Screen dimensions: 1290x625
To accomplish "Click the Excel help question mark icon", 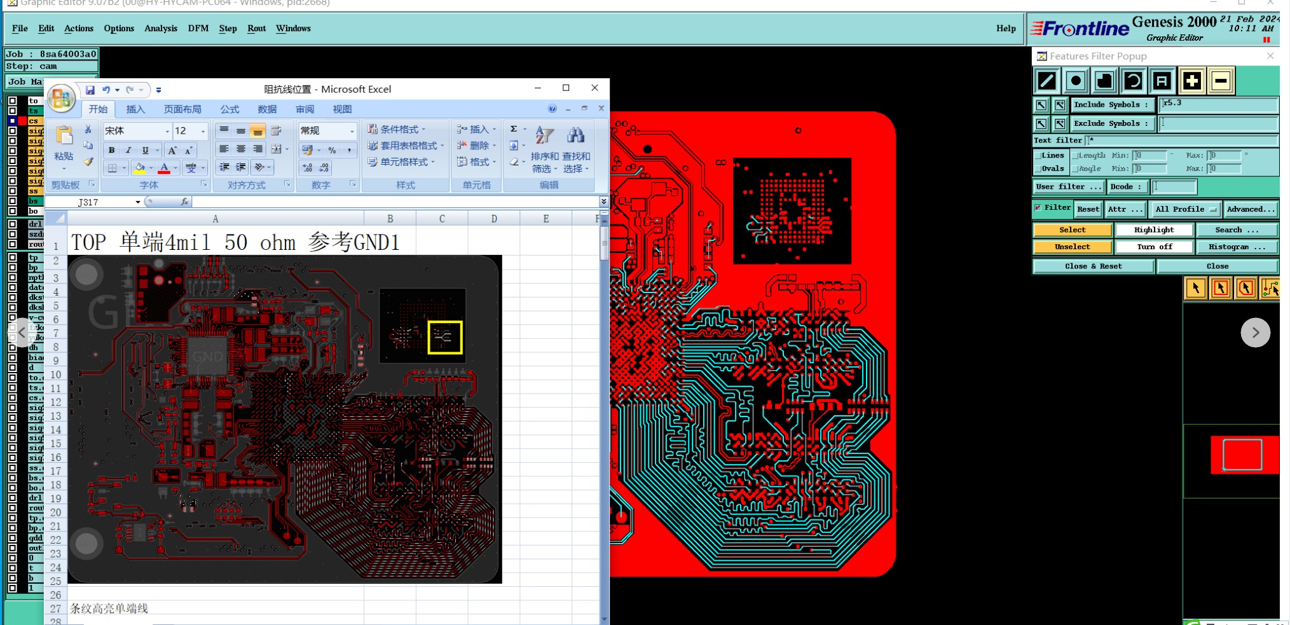I will tap(552, 109).
